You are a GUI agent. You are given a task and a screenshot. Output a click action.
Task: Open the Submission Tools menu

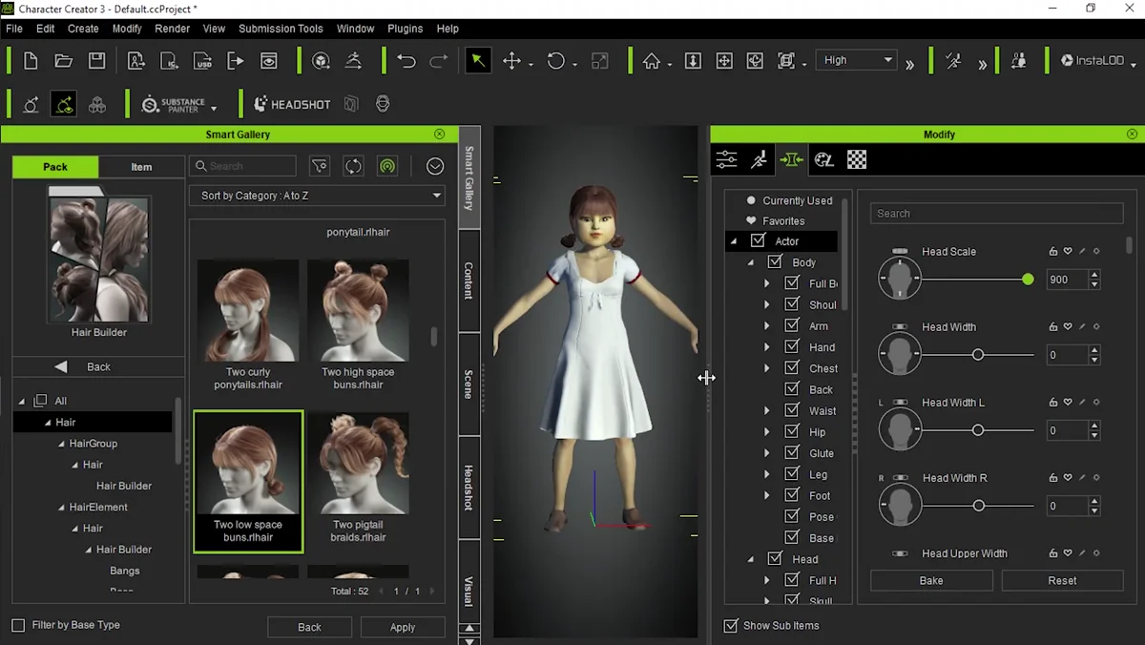point(281,29)
